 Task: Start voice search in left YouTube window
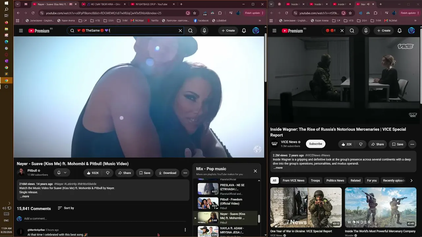204,31
